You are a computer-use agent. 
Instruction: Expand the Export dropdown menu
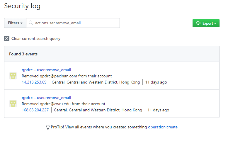pos(206,23)
